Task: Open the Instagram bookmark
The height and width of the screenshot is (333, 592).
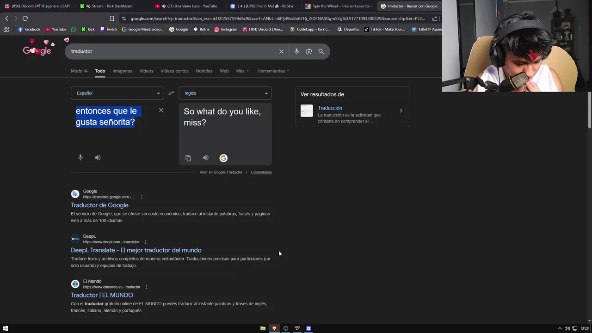Action: [x=226, y=29]
